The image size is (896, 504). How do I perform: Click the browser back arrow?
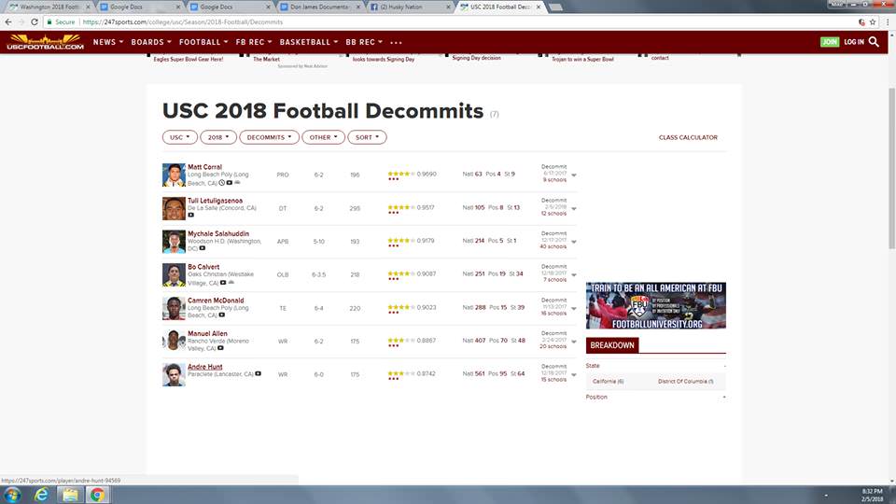[8, 21]
